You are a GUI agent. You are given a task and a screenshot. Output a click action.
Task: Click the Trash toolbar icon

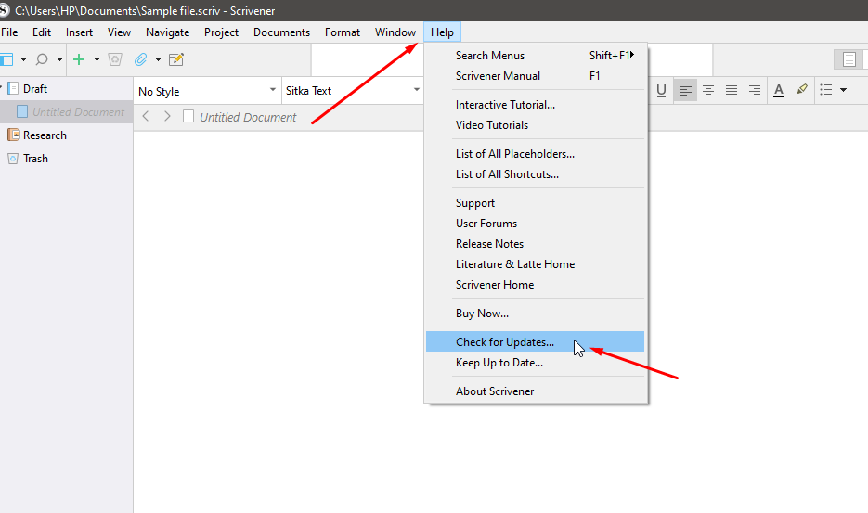pyautogui.click(x=115, y=59)
